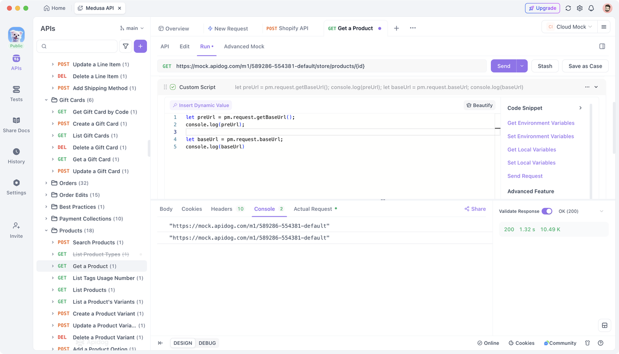619x354 pixels.
Task: Click the Beautify button
Action: [479, 105]
